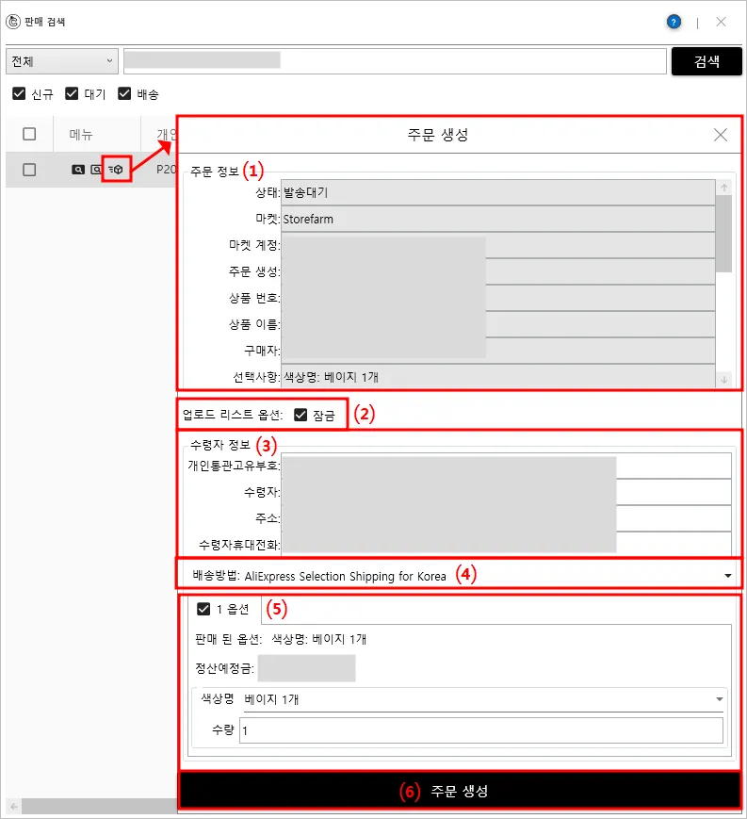Check the P20 row checkbox
The image size is (747, 819).
coord(29,170)
